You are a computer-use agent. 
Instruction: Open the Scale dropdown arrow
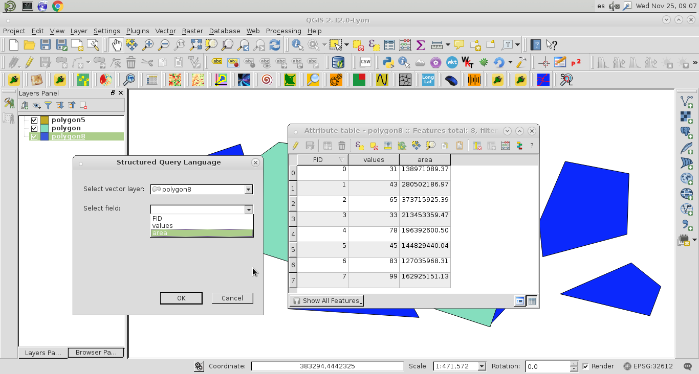(x=482, y=366)
